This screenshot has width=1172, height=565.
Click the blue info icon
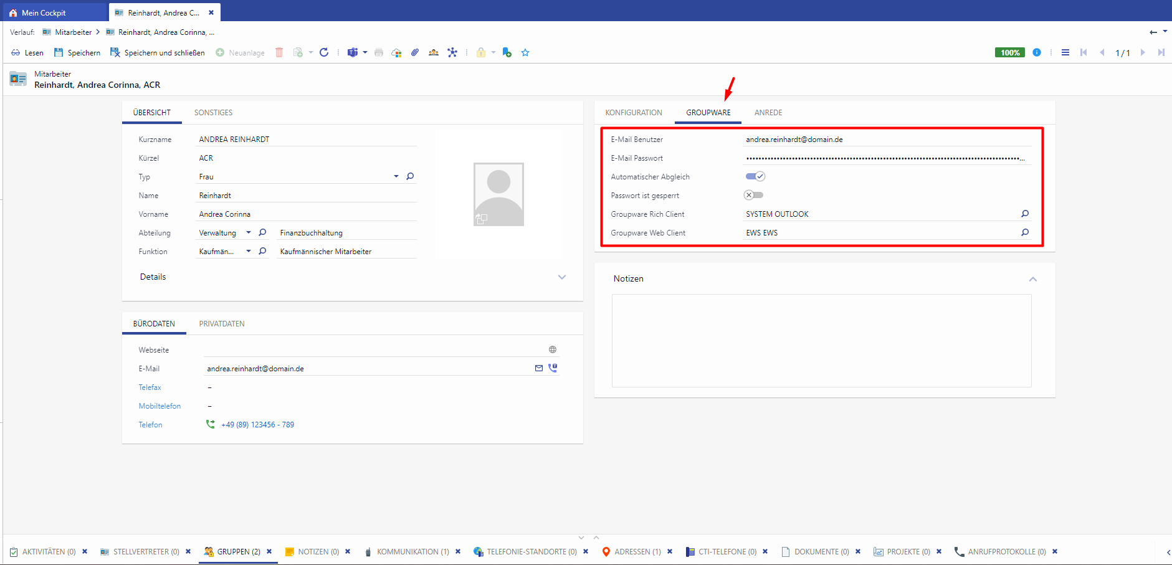tap(1037, 52)
